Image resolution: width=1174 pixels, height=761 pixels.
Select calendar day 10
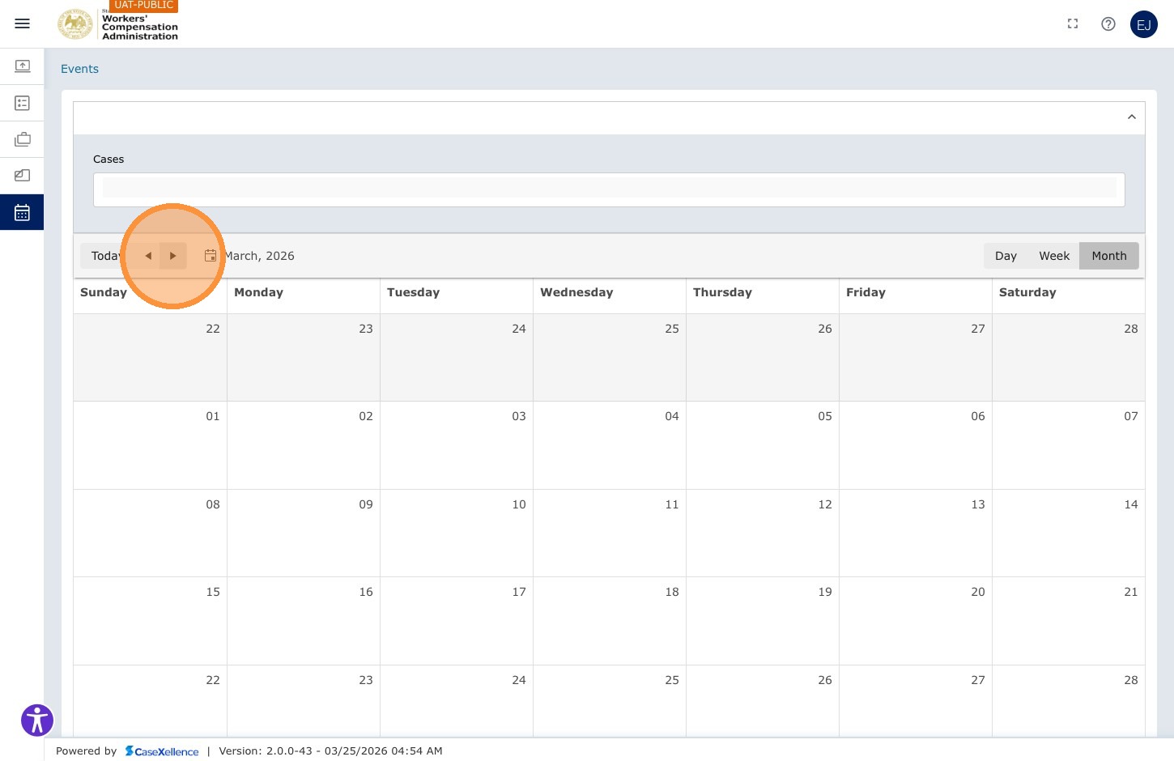[x=456, y=533]
